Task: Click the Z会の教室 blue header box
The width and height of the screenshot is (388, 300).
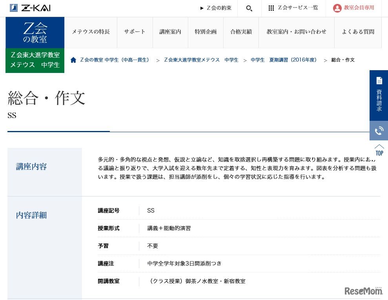Action: [x=35, y=31]
